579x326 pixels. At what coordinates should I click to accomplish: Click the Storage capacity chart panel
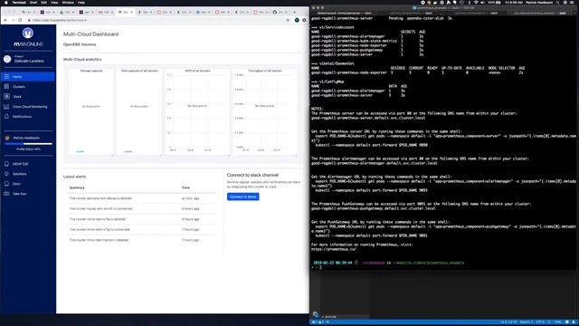click(x=91, y=111)
